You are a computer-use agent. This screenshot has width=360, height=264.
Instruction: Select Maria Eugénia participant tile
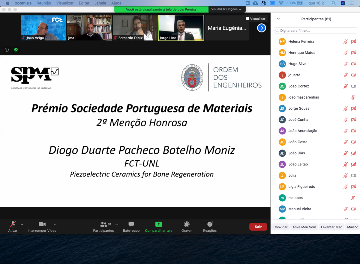click(x=227, y=28)
